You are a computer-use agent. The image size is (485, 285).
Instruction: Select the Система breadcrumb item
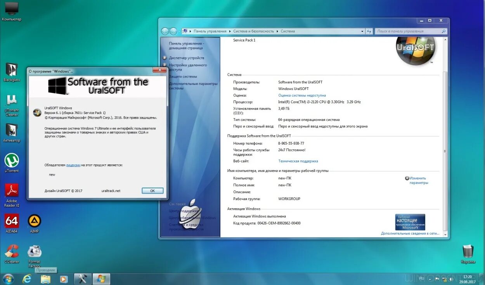pos(288,31)
